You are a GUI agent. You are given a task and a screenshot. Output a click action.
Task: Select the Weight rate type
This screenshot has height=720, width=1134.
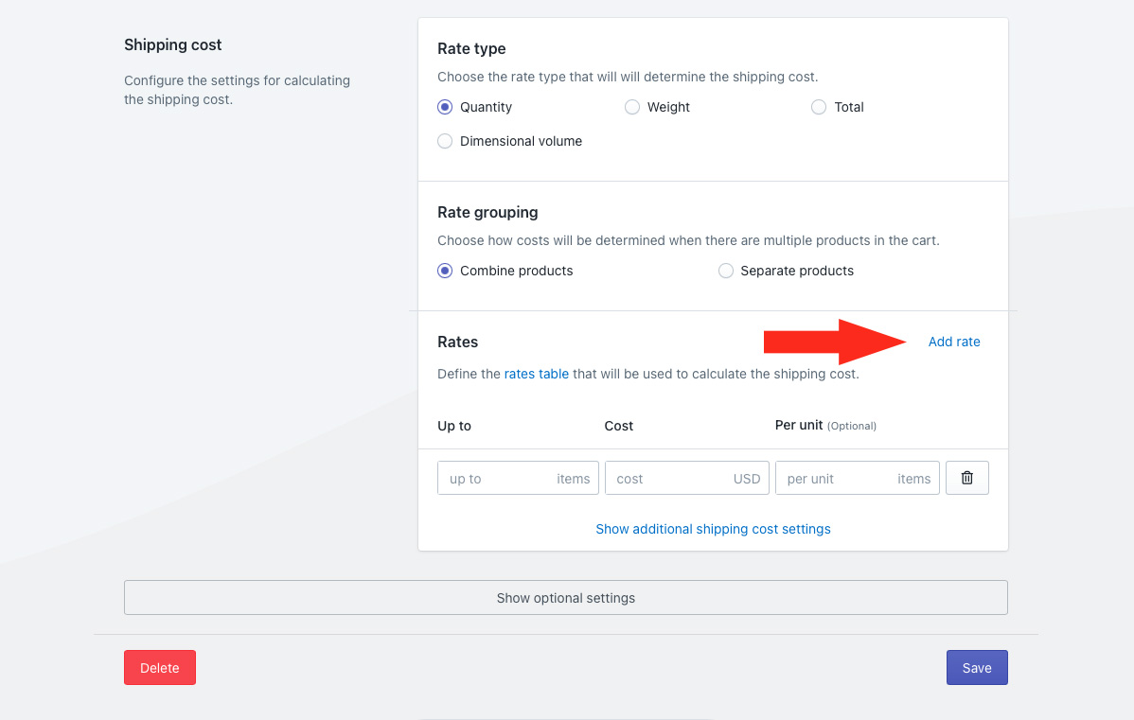click(631, 107)
